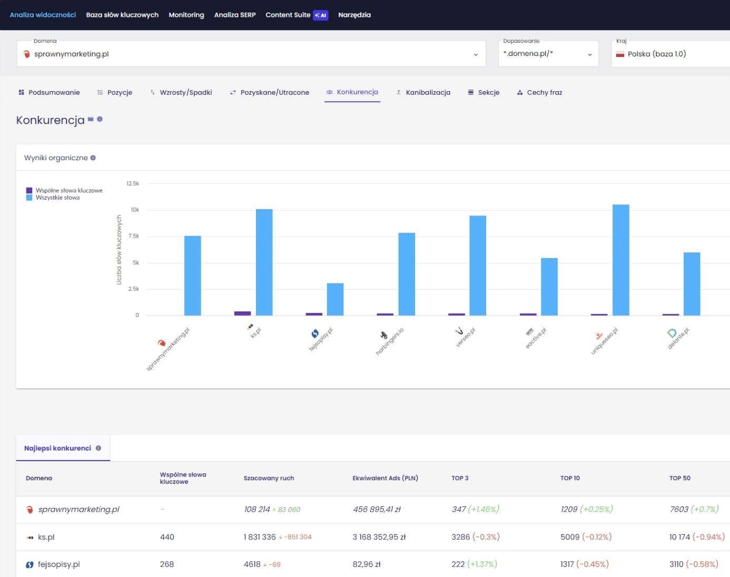Switch to the Pozyskane/Utracone tab
730x577 pixels.
tap(269, 92)
